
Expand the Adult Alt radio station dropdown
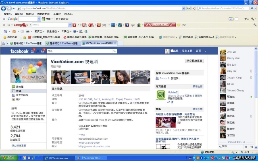tap(167, 25)
